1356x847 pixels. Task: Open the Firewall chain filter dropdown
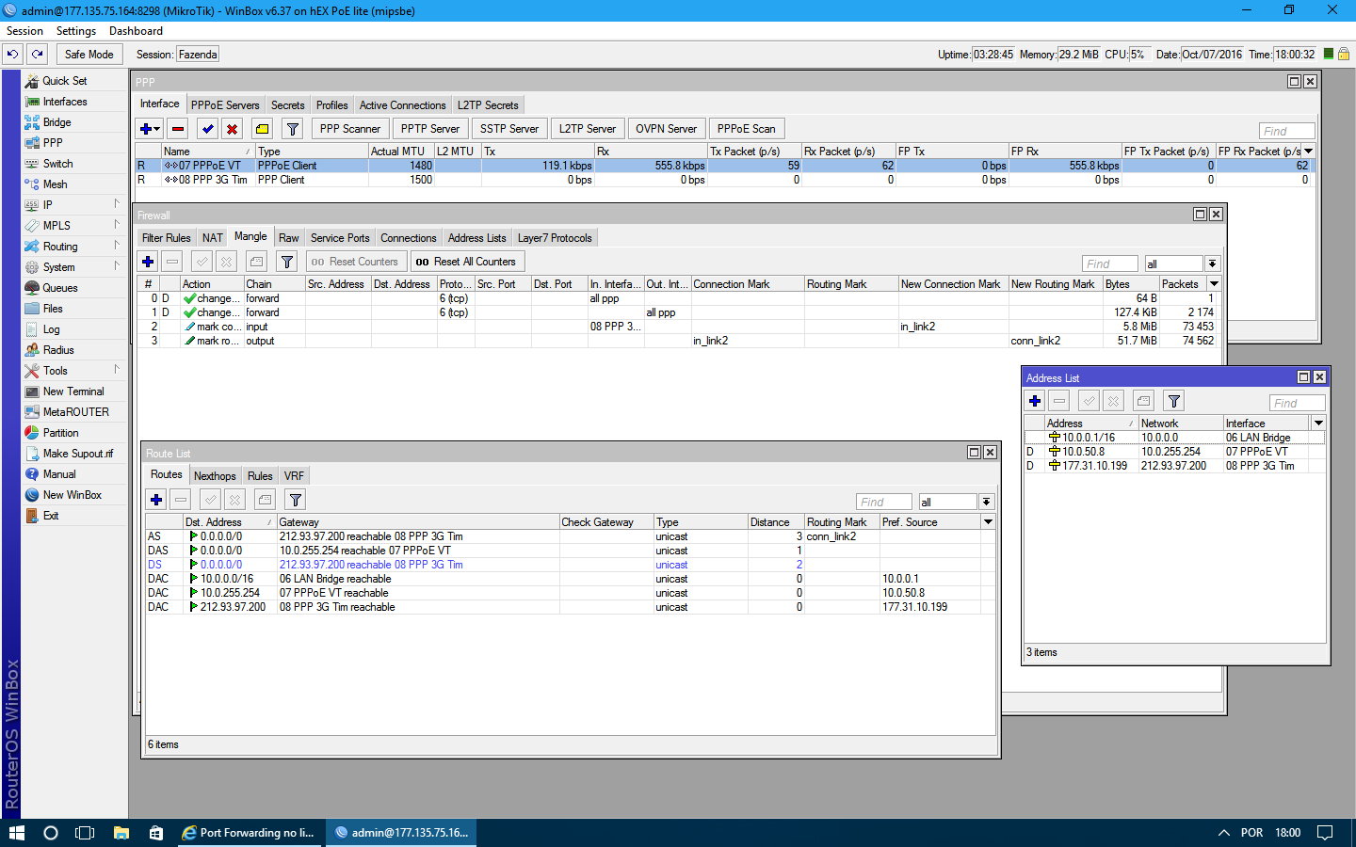(x=1213, y=264)
